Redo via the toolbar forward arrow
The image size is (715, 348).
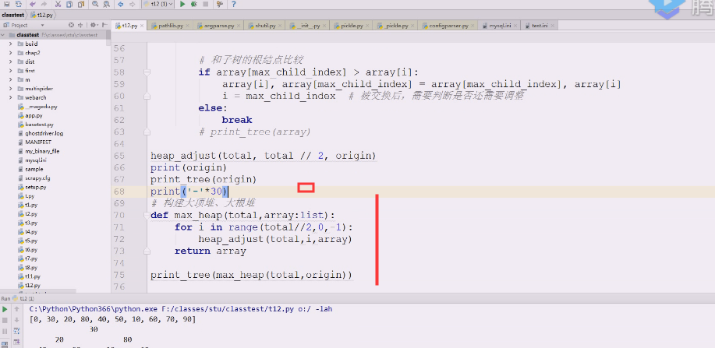(44, 4)
